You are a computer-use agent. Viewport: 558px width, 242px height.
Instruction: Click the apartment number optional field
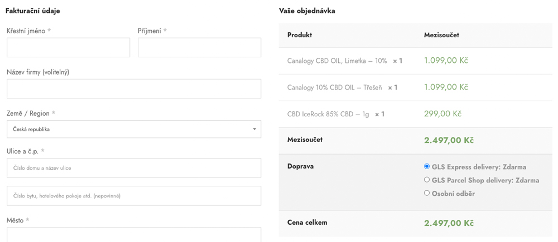[134, 196]
